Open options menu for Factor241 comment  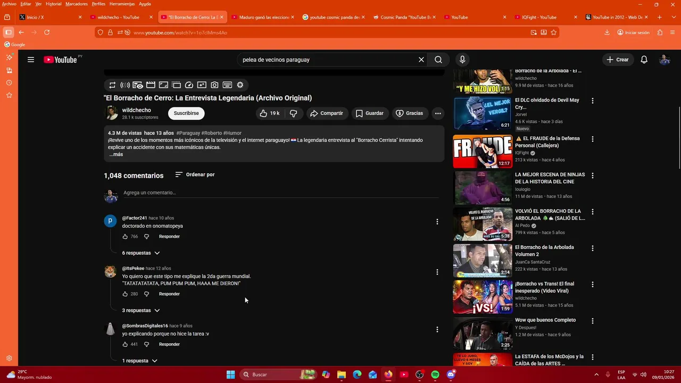coord(437,222)
